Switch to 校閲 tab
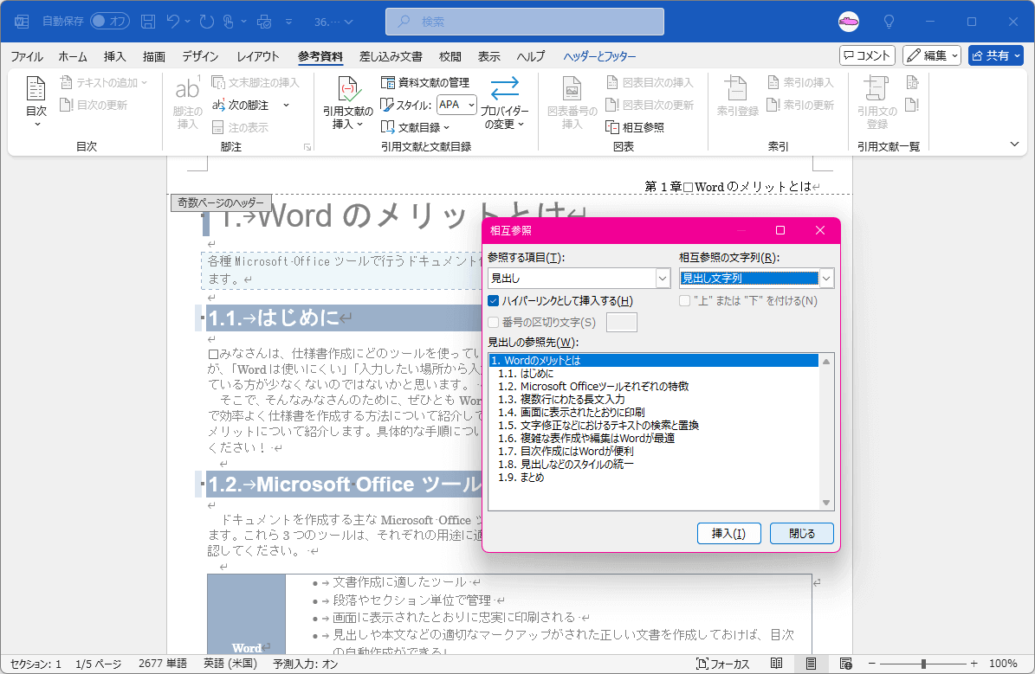 pos(450,57)
